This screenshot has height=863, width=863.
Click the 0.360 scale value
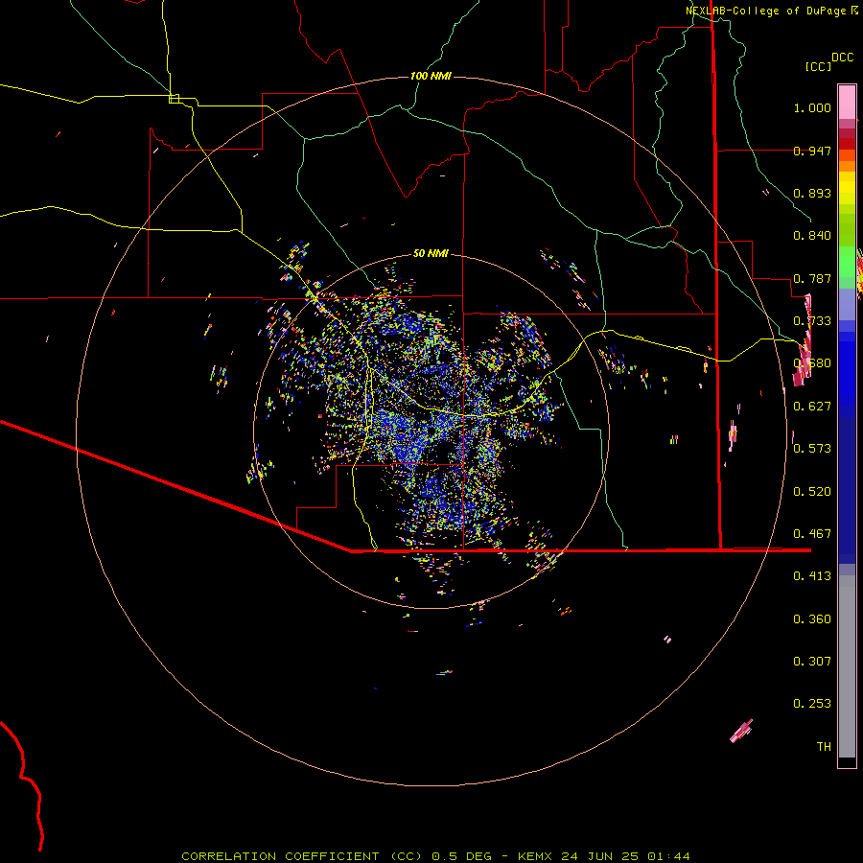coord(812,619)
